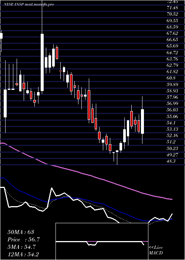This screenshot has width=185, height=260.
Task: Click the 50.23 price axis label
Action: click(172, 149)
